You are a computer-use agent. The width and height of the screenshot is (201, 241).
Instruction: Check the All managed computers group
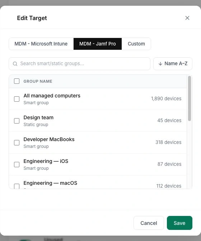17,99
